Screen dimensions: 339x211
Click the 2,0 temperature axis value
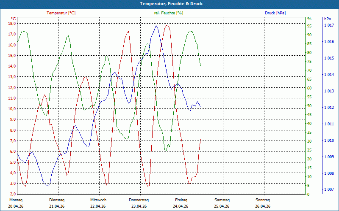[x=12, y=194]
